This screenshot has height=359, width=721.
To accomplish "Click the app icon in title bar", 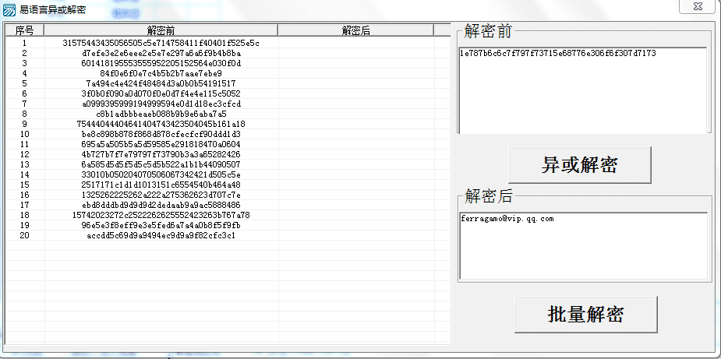I will pos(10,9).
